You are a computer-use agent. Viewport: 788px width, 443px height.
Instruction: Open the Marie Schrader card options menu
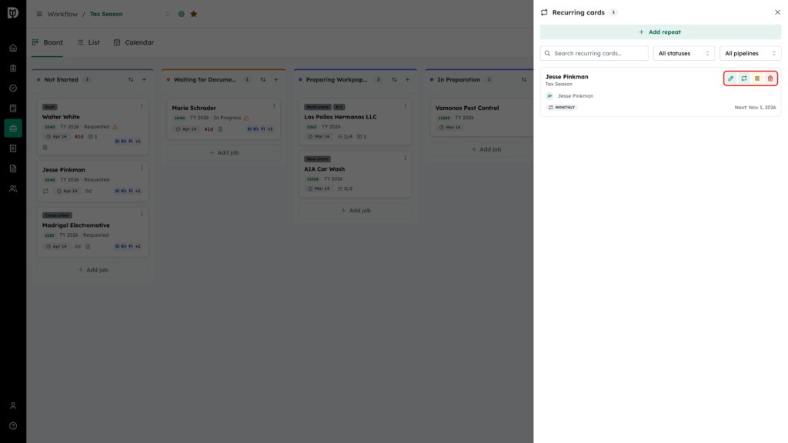pos(274,106)
